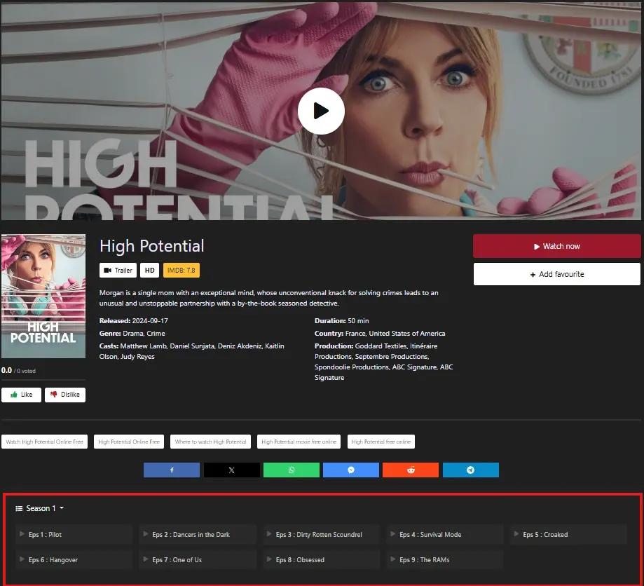Click the 'Where to watch High Potential' tag

point(210,442)
